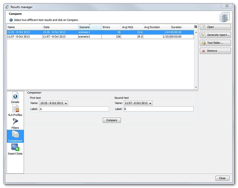The width and height of the screenshot is (238, 188).
Task: Open the Import Data icon
Action: pos(15,147)
